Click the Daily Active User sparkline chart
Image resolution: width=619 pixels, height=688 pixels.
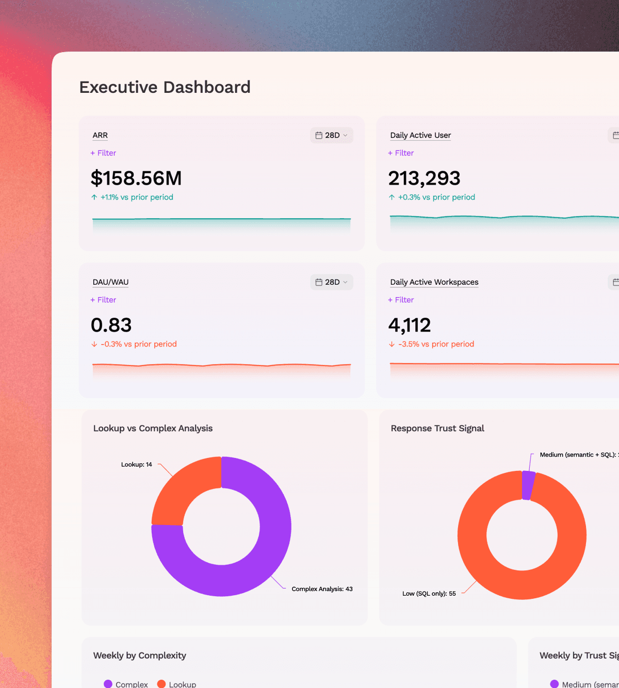(x=504, y=224)
